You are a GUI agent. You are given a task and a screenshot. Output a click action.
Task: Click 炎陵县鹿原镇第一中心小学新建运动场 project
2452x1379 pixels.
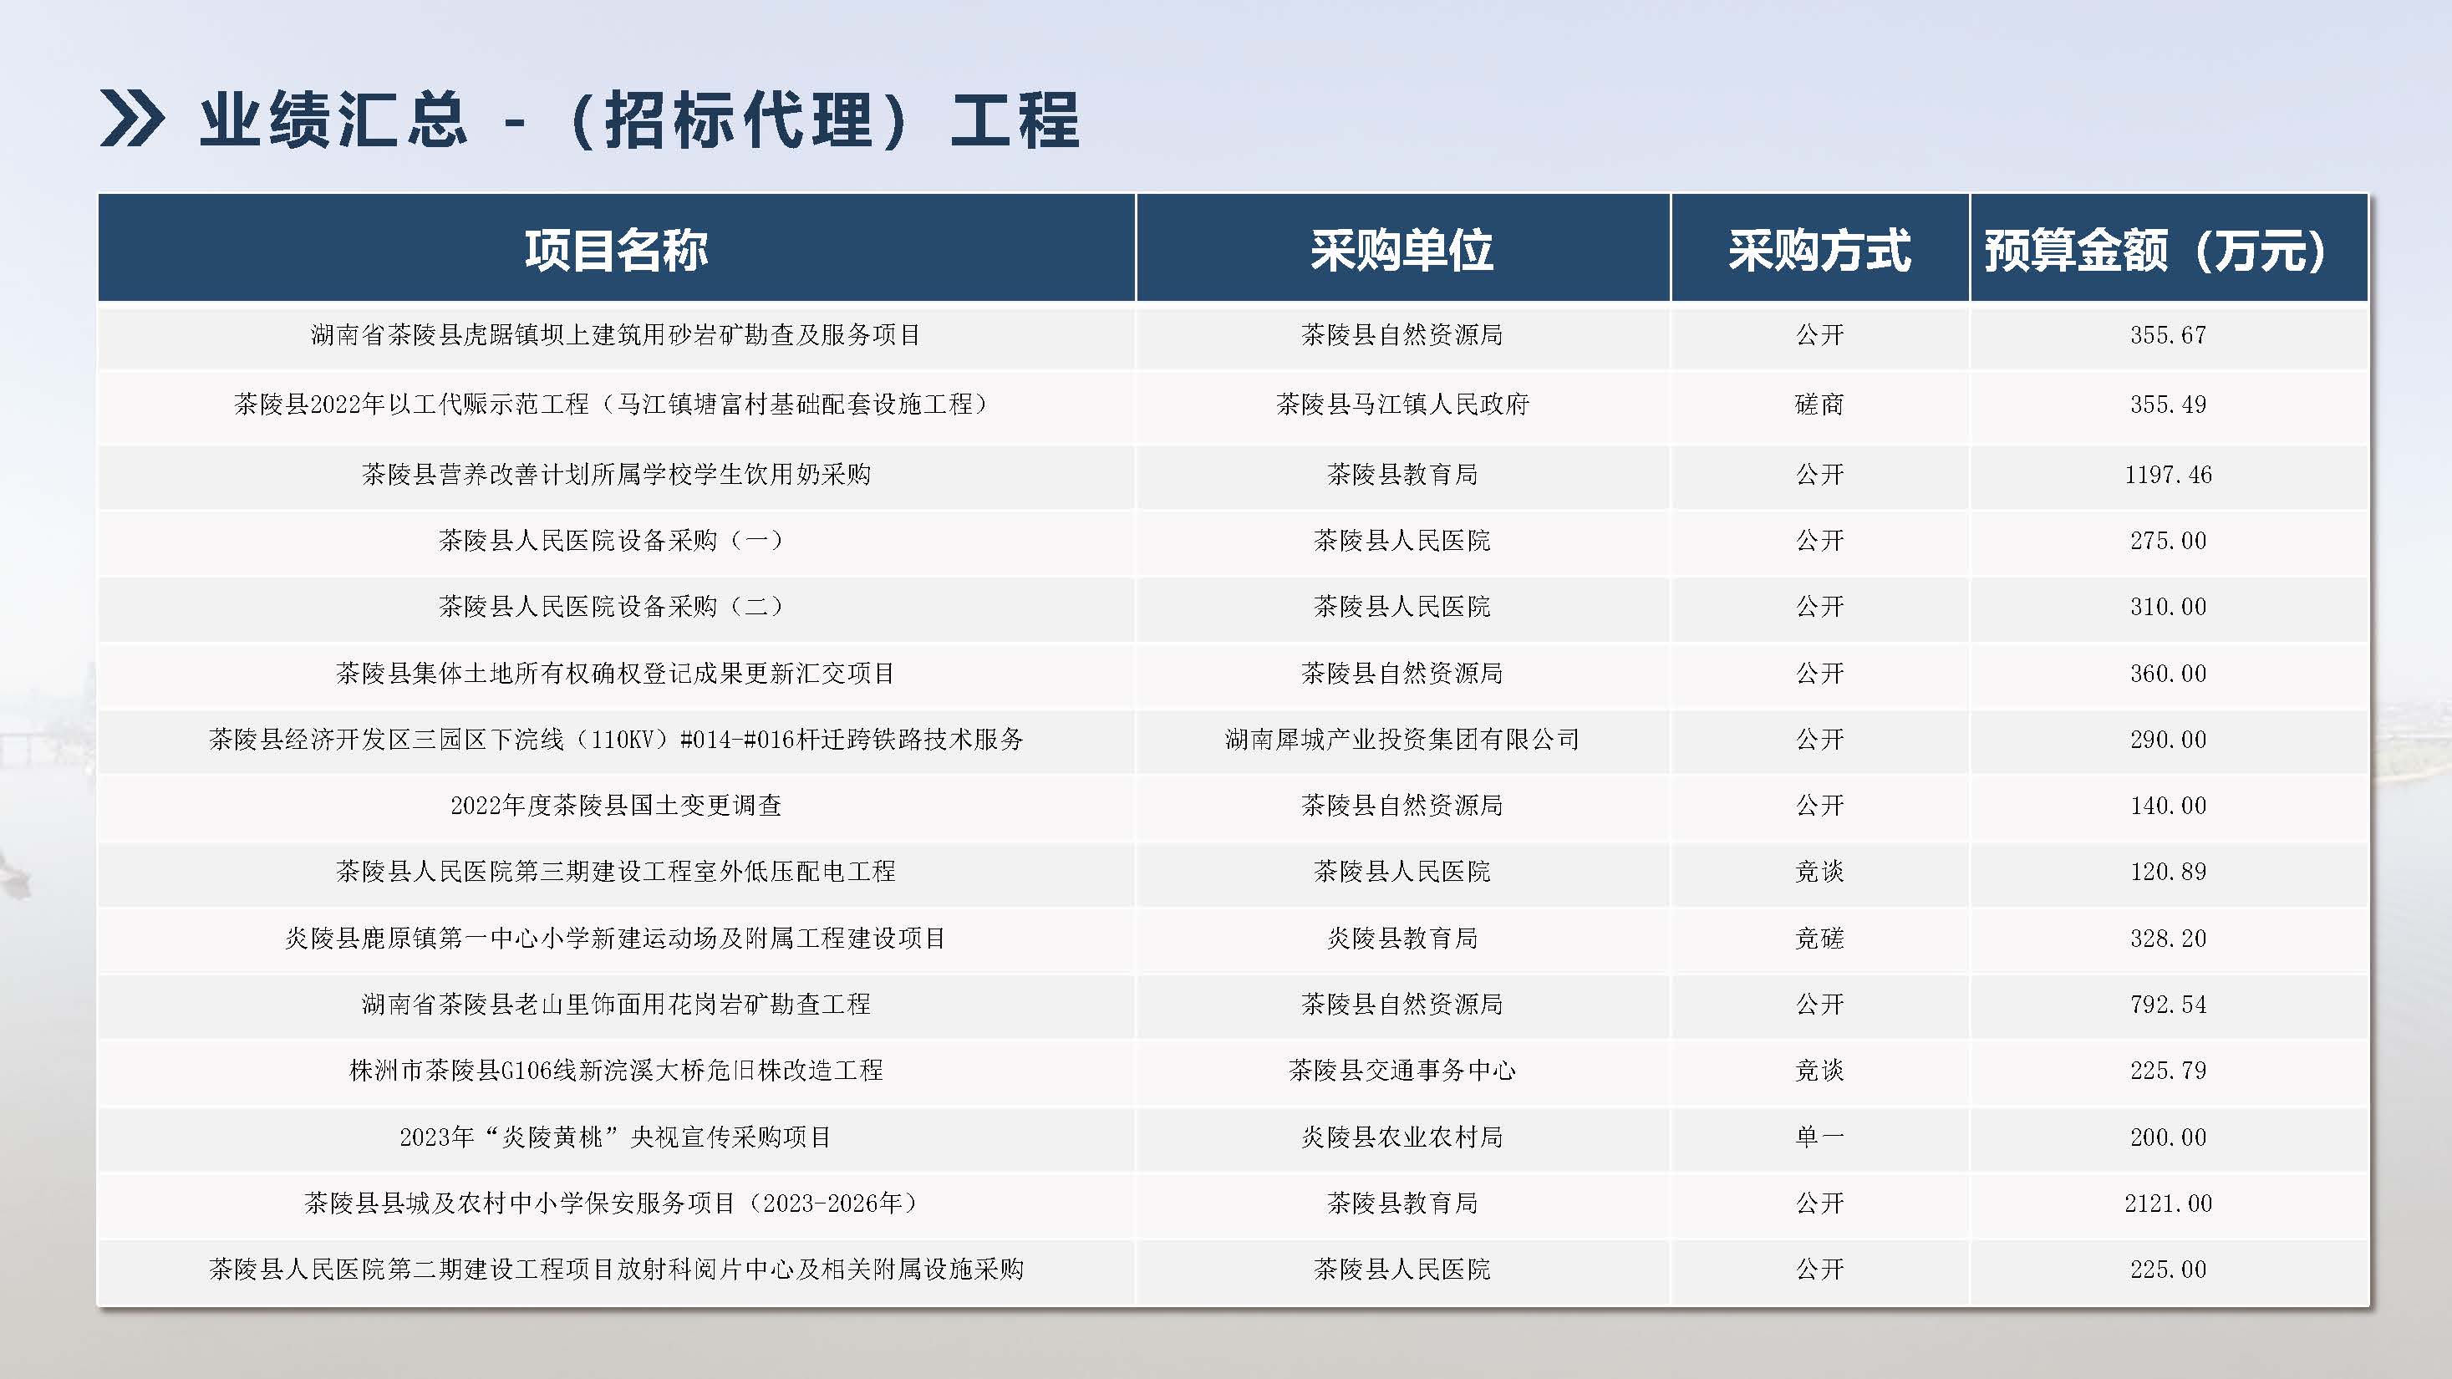(616, 939)
